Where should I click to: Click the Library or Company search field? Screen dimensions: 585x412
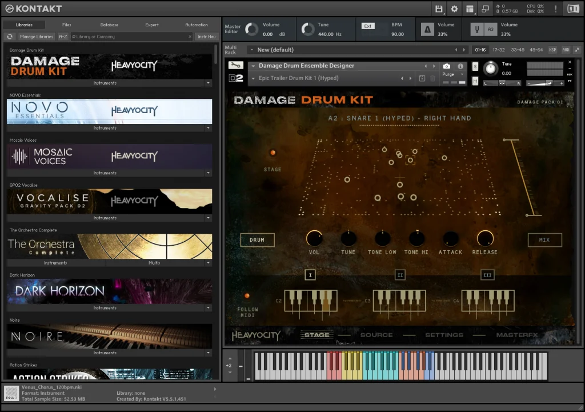(130, 37)
